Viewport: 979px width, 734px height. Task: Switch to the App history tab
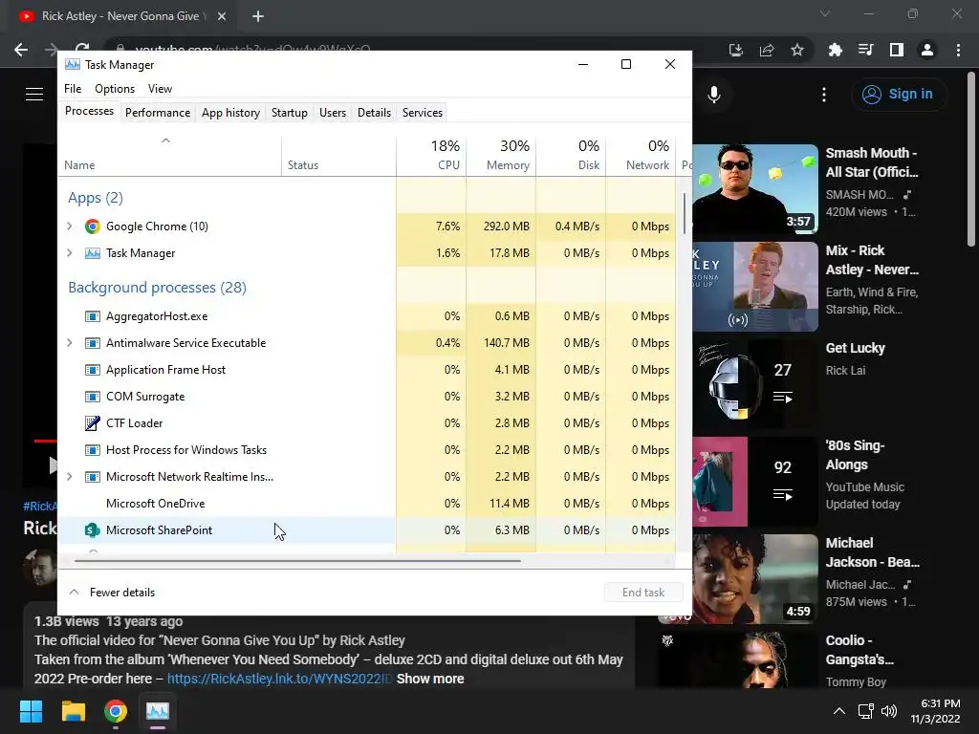pyautogui.click(x=230, y=113)
